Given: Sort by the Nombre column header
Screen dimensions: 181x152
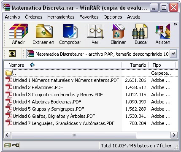Looking at the screenshot, I should [63, 65].
